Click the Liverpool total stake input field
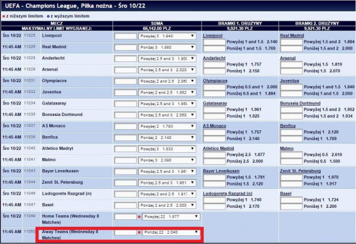356x244 pixels. (x=125, y=36)
